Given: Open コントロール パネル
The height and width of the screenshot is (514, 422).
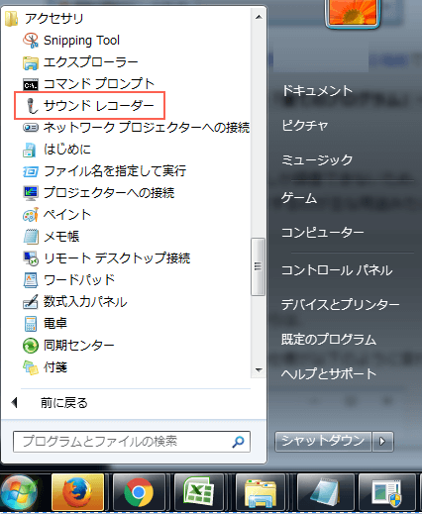Looking at the screenshot, I should pyautogui.click(x=337, y=270).
